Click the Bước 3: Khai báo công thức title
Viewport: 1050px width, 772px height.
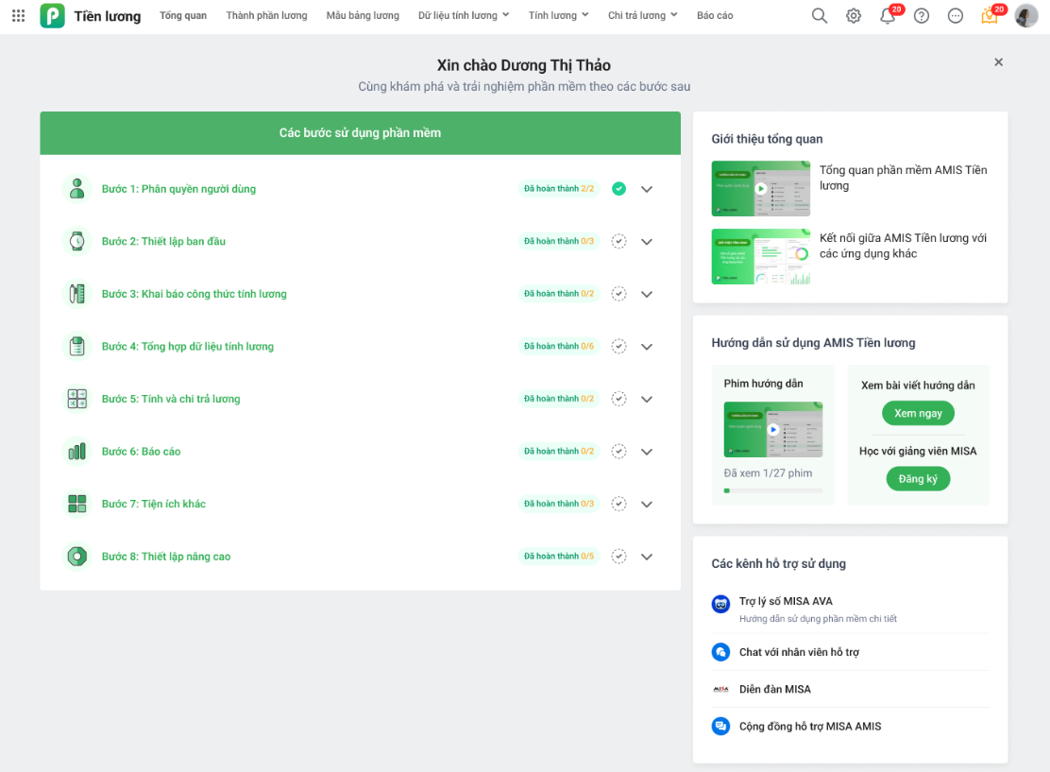click(x=195, y=294)
